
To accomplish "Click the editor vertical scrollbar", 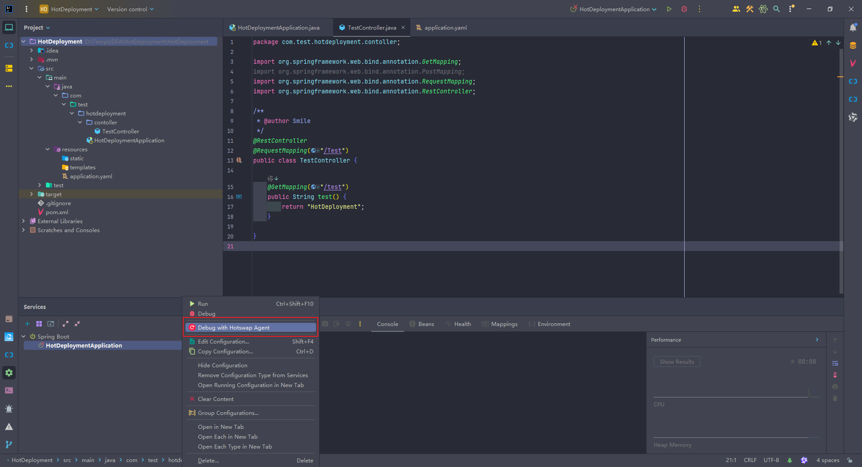I will [x=841, y=171].
